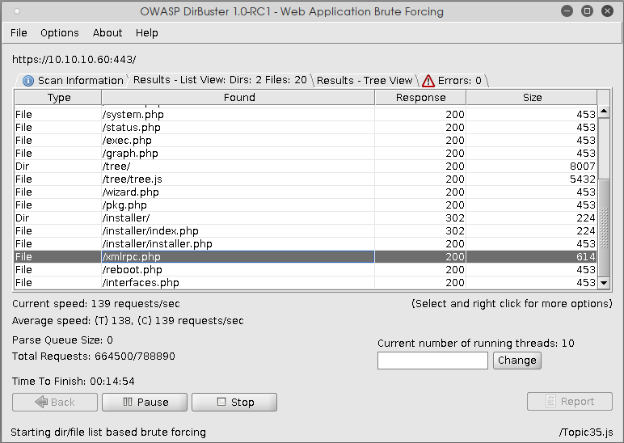624x443 pixels.
Task: Select the /graph.php row
Action: (306, 154)
